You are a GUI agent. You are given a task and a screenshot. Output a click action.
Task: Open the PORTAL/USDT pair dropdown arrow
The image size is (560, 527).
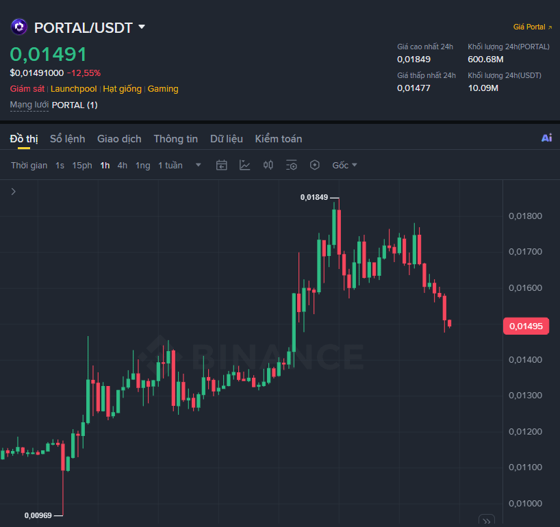[142, 27]
